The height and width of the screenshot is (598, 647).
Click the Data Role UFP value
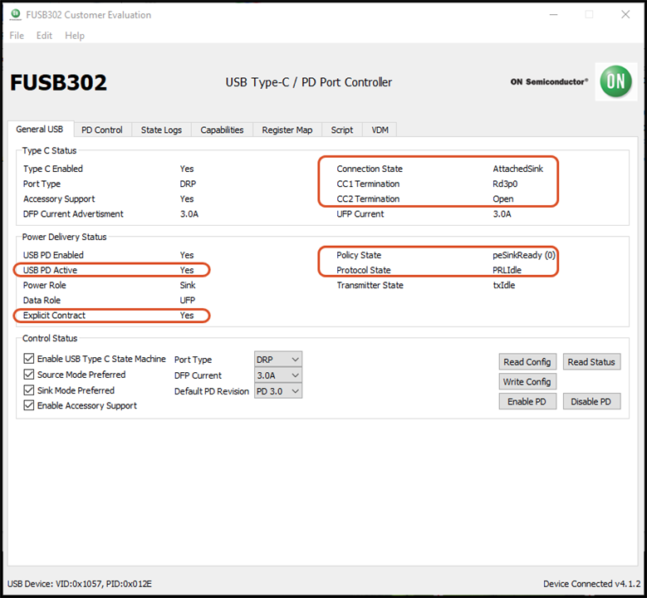point(188,300)
